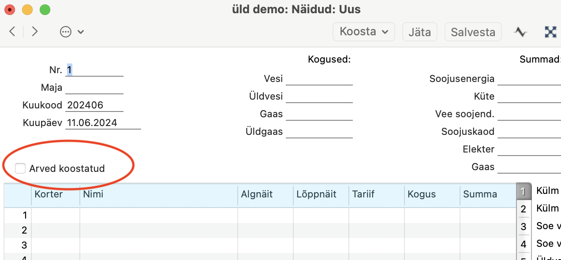561x260 pixels.
Task: Click the Vesi quantity field
Action: tap(319, 79)
